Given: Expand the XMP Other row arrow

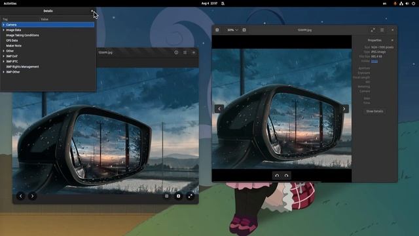Looking at the screenshot, I should (x=3, y=72).
